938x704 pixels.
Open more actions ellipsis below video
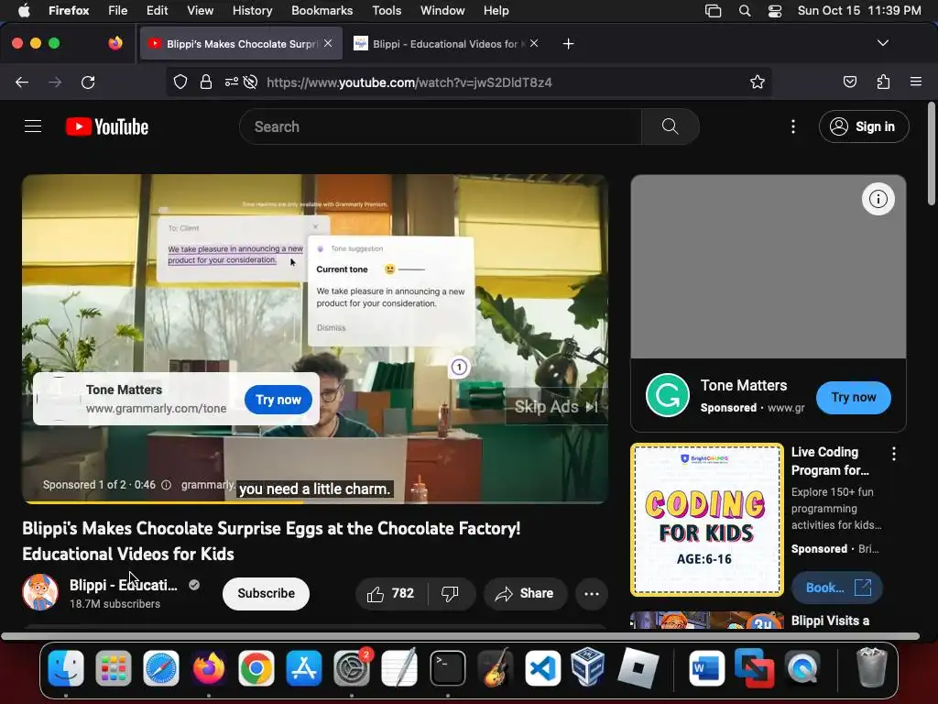point(591,593)
